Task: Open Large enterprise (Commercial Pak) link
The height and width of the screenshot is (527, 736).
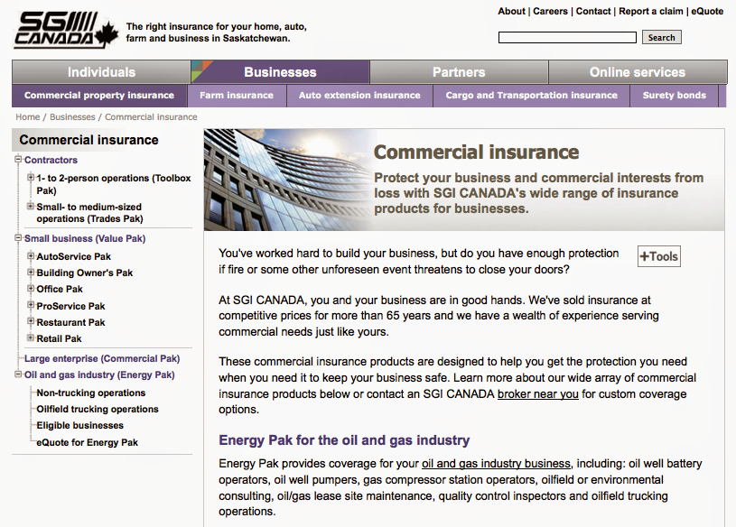Action: (102, 358)
